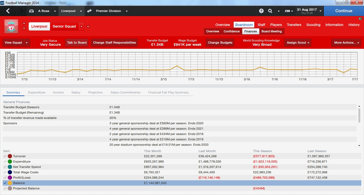Expand the A Boas dropdown arrow
The height and width of the screenshot is (195, 364).
(x=55, y=11)
